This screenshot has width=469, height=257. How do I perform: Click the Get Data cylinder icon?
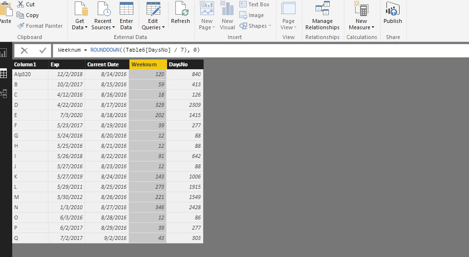click(81, 9)
